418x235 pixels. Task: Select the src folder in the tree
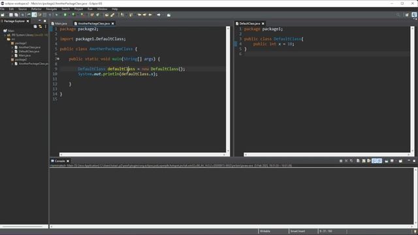click(x=13, y=39)
